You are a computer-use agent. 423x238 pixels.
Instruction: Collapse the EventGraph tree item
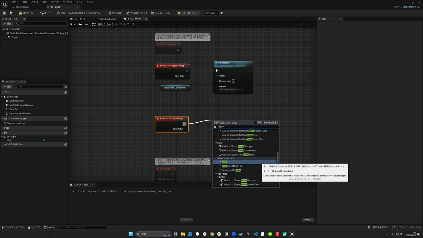tap(3, 97)
